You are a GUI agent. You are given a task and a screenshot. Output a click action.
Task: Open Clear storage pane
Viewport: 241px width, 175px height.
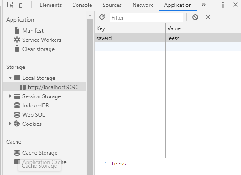tap(39, 49)
